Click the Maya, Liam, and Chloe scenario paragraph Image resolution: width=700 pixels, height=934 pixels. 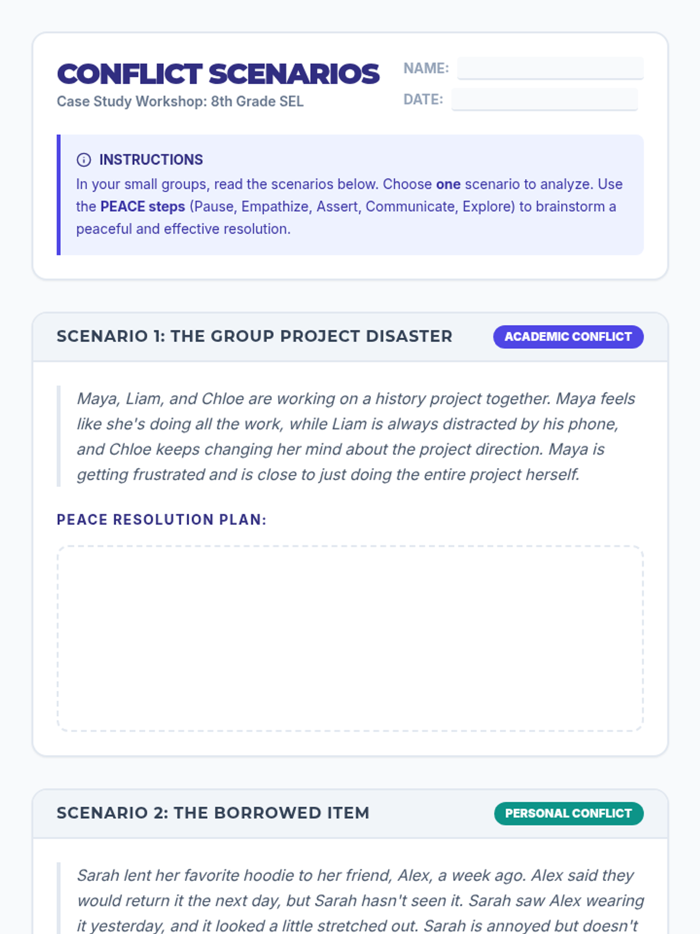point(356,437)
